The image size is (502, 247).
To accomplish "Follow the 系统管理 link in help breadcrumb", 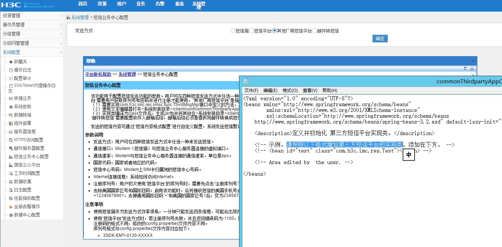I will coord(127,74).
